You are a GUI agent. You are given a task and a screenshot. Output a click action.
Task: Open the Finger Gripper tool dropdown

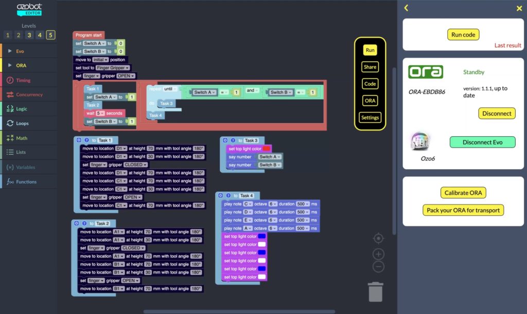tap(113, 68)
